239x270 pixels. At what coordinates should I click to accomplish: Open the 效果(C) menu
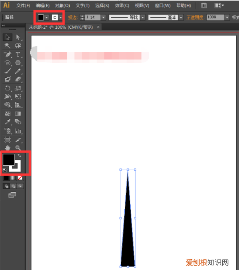[122, 6]
